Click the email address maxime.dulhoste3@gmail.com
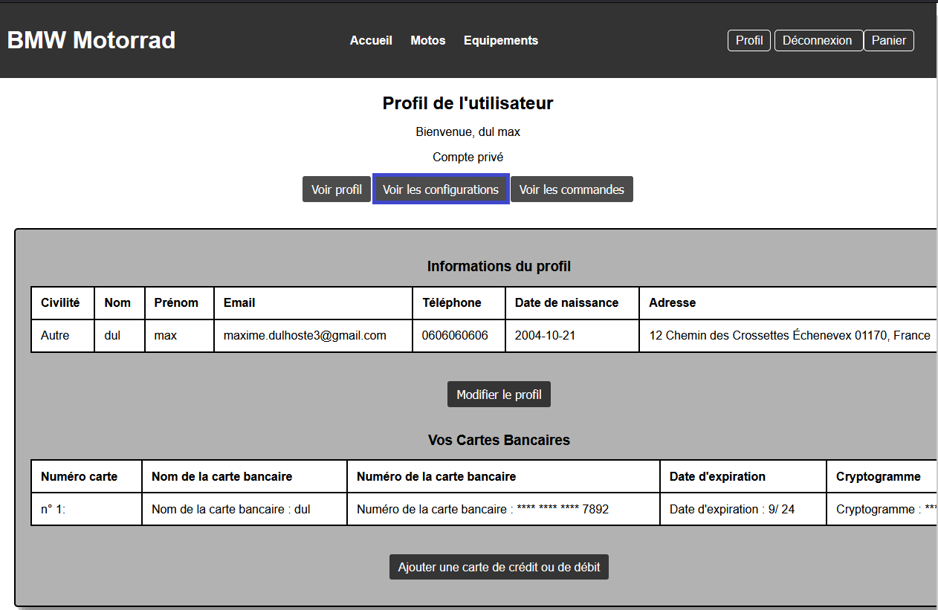Screen dimensions: 938x610 pyautogui.click(x=305, y=335)
